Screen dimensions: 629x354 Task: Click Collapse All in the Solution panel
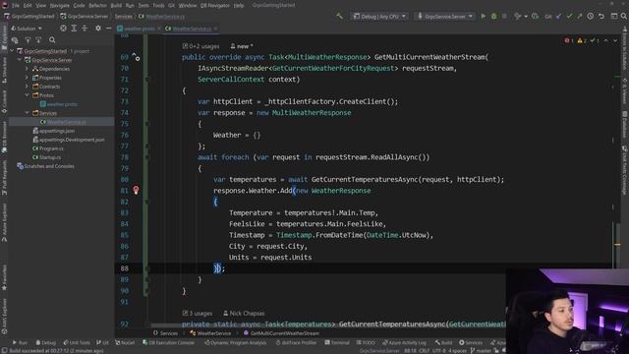[x=85, y=29]
